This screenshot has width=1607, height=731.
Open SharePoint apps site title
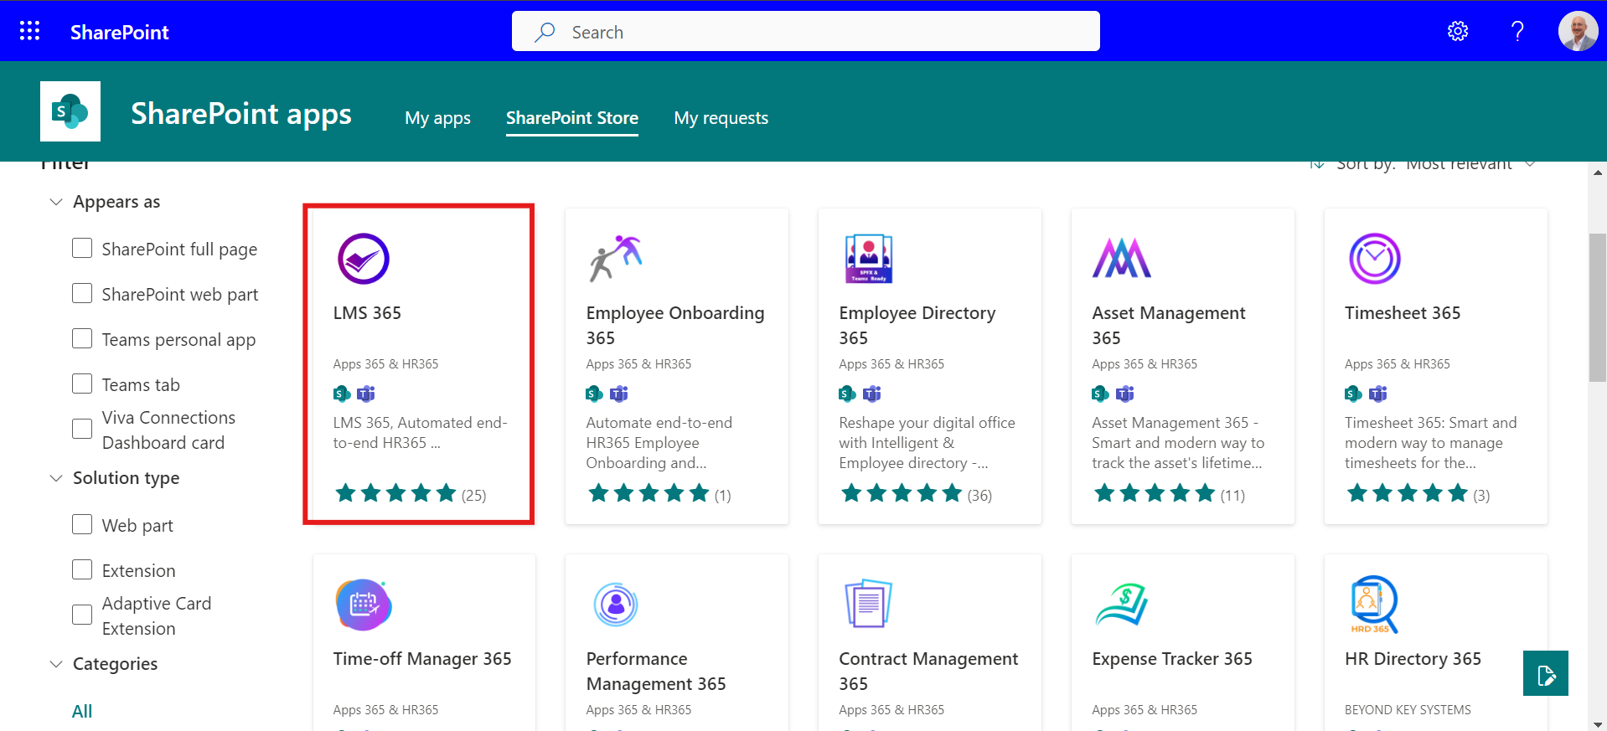coord(241,113)
